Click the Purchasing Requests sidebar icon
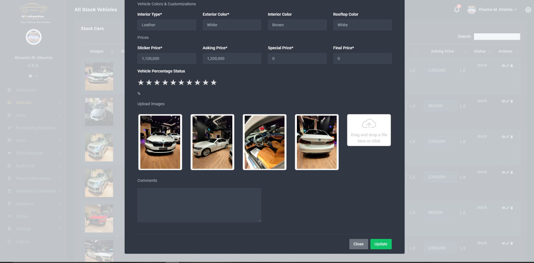 (x=9, y=128)
